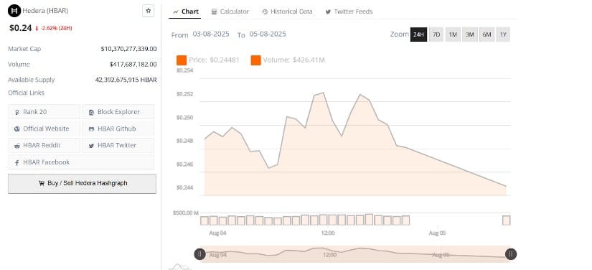Click the Market Cap label
Screen dimensions: 592x270
[24, 49]
